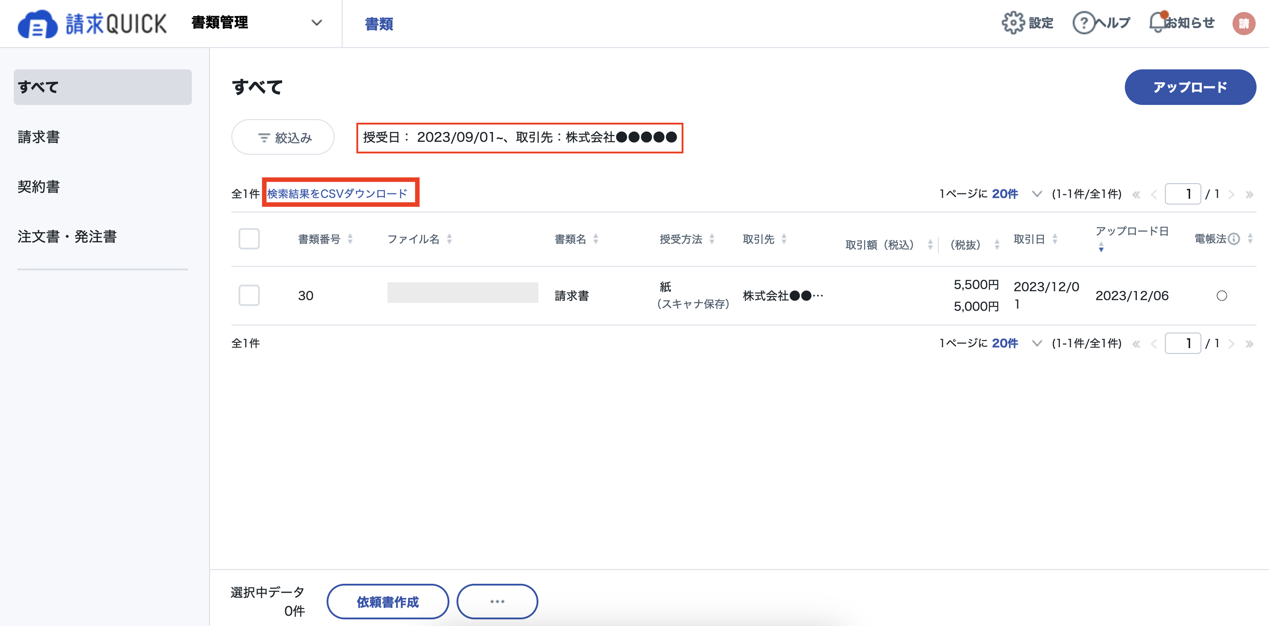Click the top page number input field
The height and width of the screenshot is (626, 1269).
(1183, 194)
